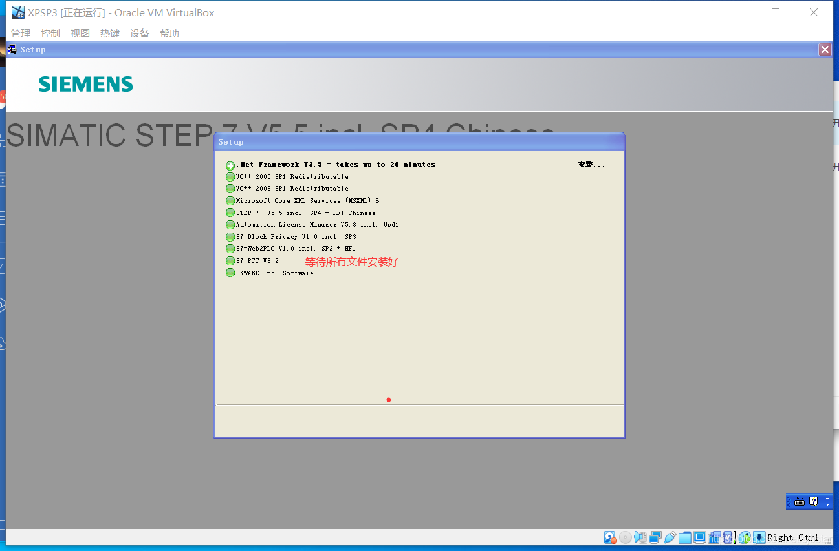Open the 设备 menu
Image resolution: width=839 pixels, height=551 pixels.
[x=140, y=34]
